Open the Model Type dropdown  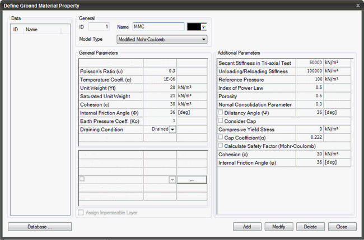coord(162,39)
